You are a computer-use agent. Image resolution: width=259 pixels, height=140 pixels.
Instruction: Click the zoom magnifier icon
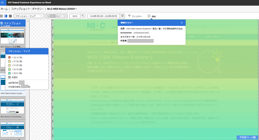[x=83, y=16]
